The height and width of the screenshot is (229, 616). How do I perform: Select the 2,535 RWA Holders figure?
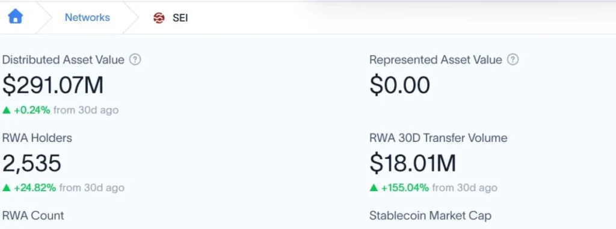(32, 163)
